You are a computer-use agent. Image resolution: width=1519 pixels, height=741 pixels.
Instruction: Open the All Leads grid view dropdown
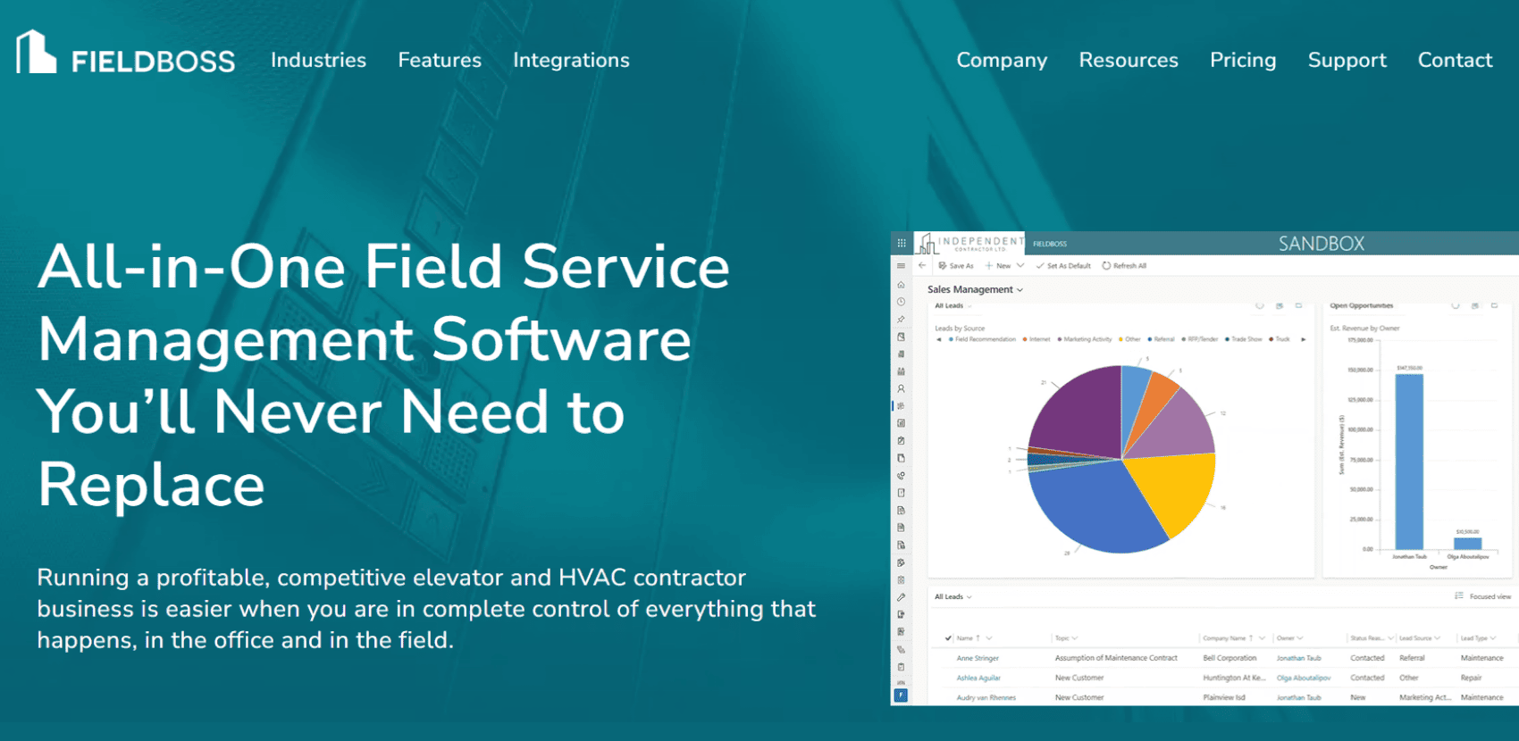[953, 596]
